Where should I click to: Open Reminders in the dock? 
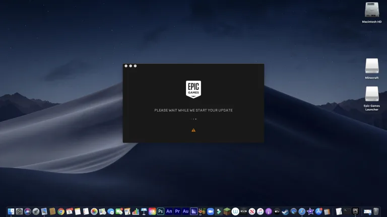point(86,211)
